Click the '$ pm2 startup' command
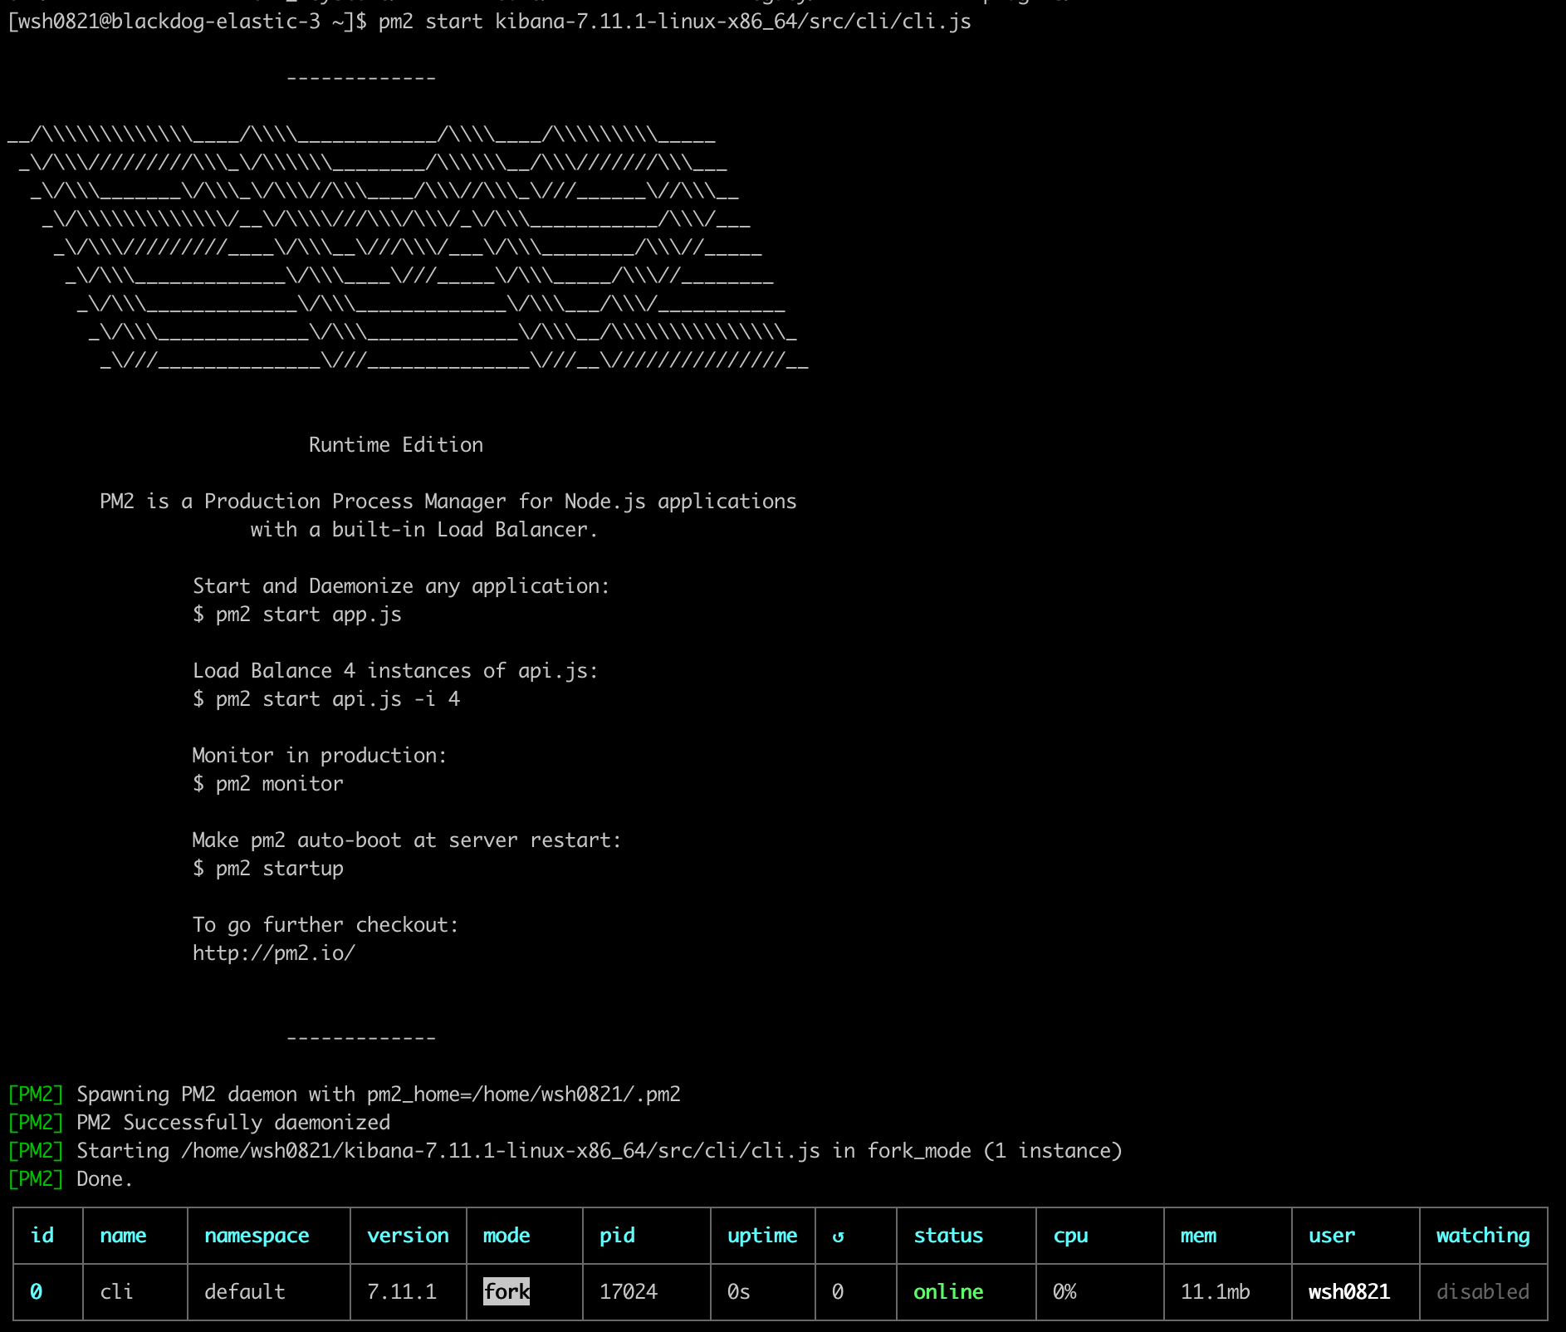The width and height of the screenshot is (1566, 1332). click(268, 869)
